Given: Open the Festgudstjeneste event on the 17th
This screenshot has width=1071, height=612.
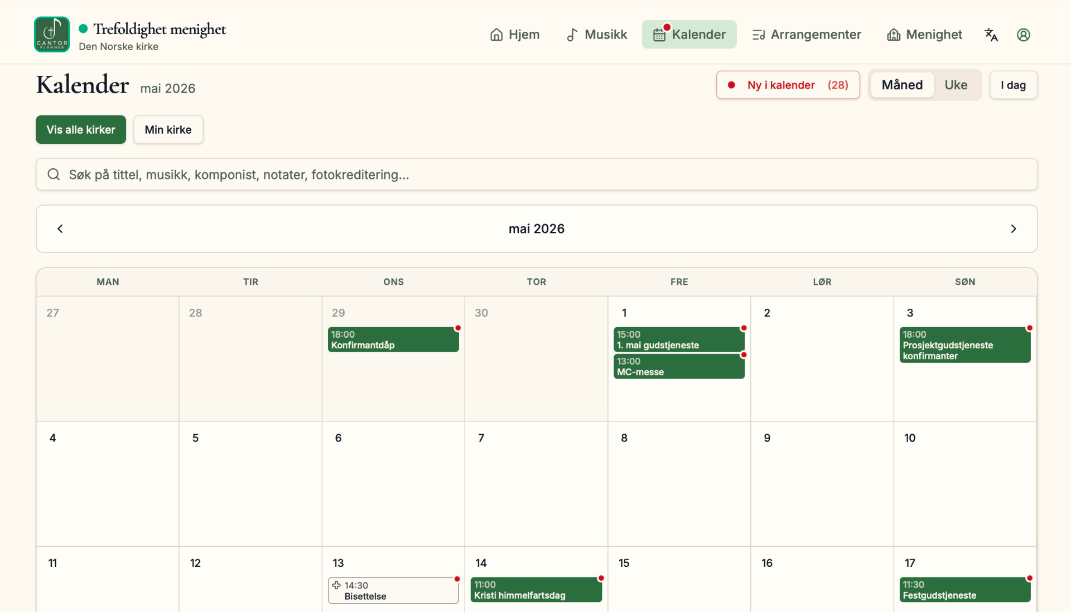Looking at the screenshot, I should click(x=964, y=590).
